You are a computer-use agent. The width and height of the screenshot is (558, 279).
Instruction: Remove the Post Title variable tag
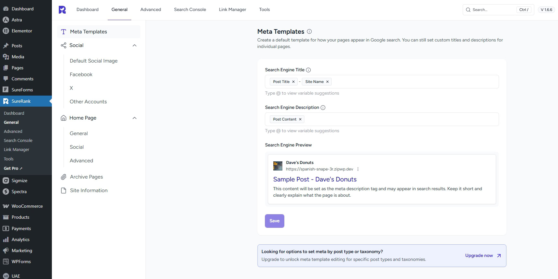pos(293,82)
